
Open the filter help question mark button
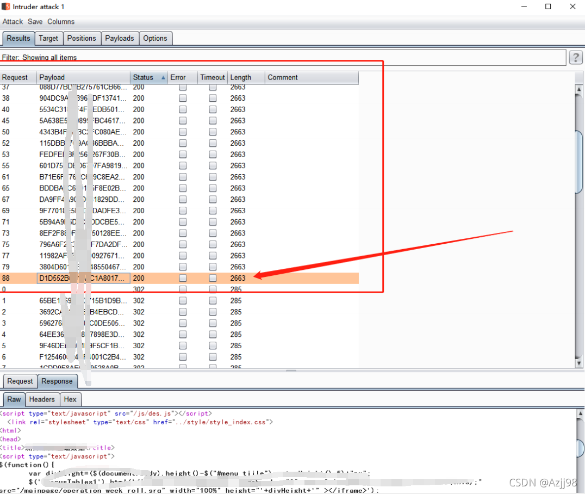tap(576, 58)
